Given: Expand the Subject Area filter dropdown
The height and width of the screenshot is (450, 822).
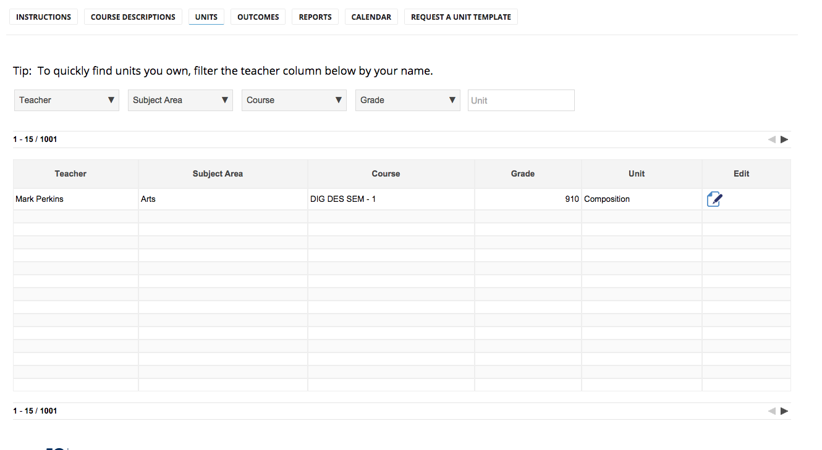Looking at the screenshot, I should point(180,100).
